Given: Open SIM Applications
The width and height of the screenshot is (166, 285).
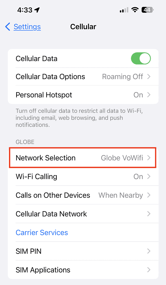Looking at the screenshot, I should [83, 270].
